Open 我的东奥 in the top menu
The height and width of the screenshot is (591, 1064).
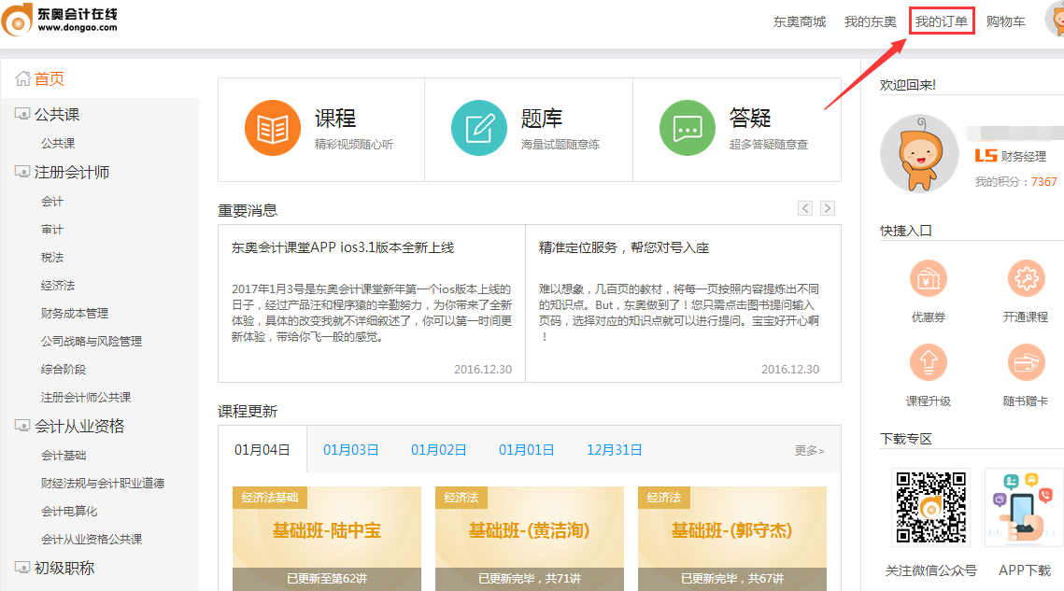[869, 21]
